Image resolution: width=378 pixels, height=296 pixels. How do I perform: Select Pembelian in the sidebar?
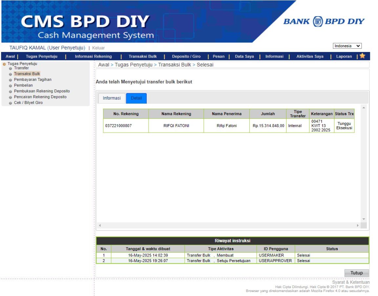click(x=23, y=85)
